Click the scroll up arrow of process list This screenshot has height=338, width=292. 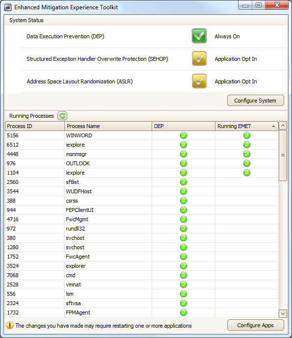point(283,126)
